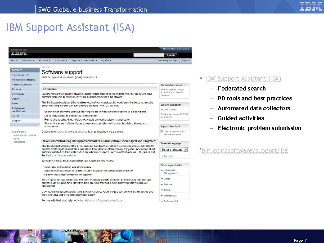324x243 pixels.
Task: Click the 'Software support' page heading
Action: (62, 72)
